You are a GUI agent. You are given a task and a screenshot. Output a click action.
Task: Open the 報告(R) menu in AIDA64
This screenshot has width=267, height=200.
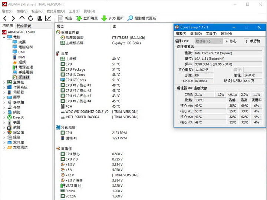[x=37, y=11]
